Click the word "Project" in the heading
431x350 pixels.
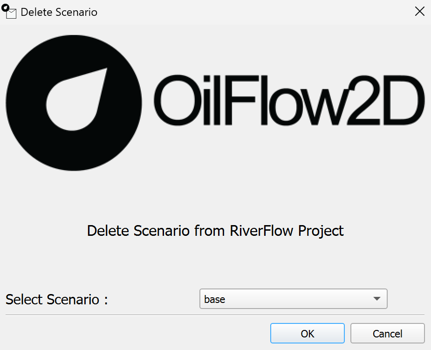tap(321, 231)
